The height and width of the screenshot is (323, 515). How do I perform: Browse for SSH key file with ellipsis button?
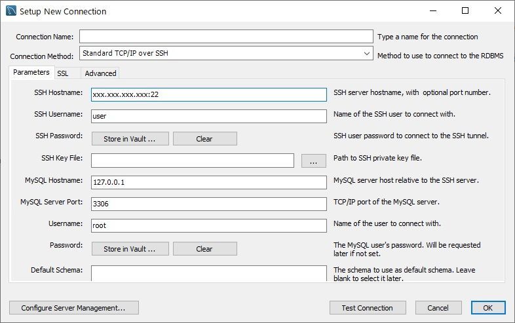[314, 161]
